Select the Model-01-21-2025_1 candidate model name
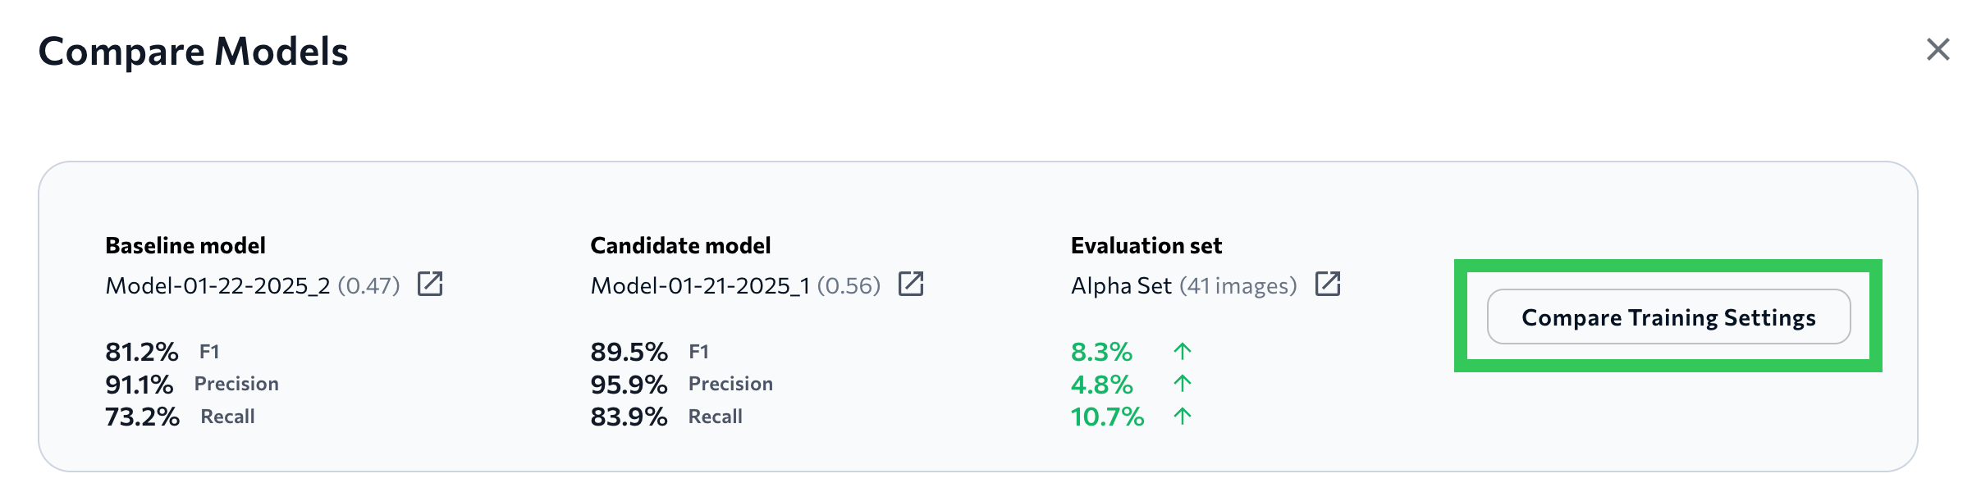Viewport: 1981px width, 492px height. pyautogui.click(x=700, y=285)
